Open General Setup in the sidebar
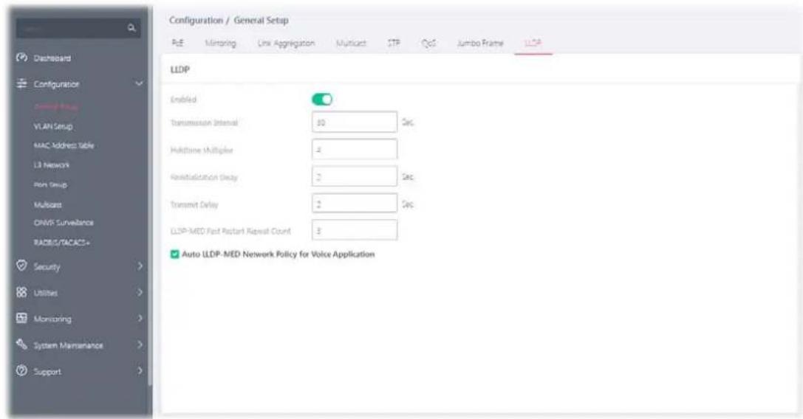803x419 pixels. [56, 106]
